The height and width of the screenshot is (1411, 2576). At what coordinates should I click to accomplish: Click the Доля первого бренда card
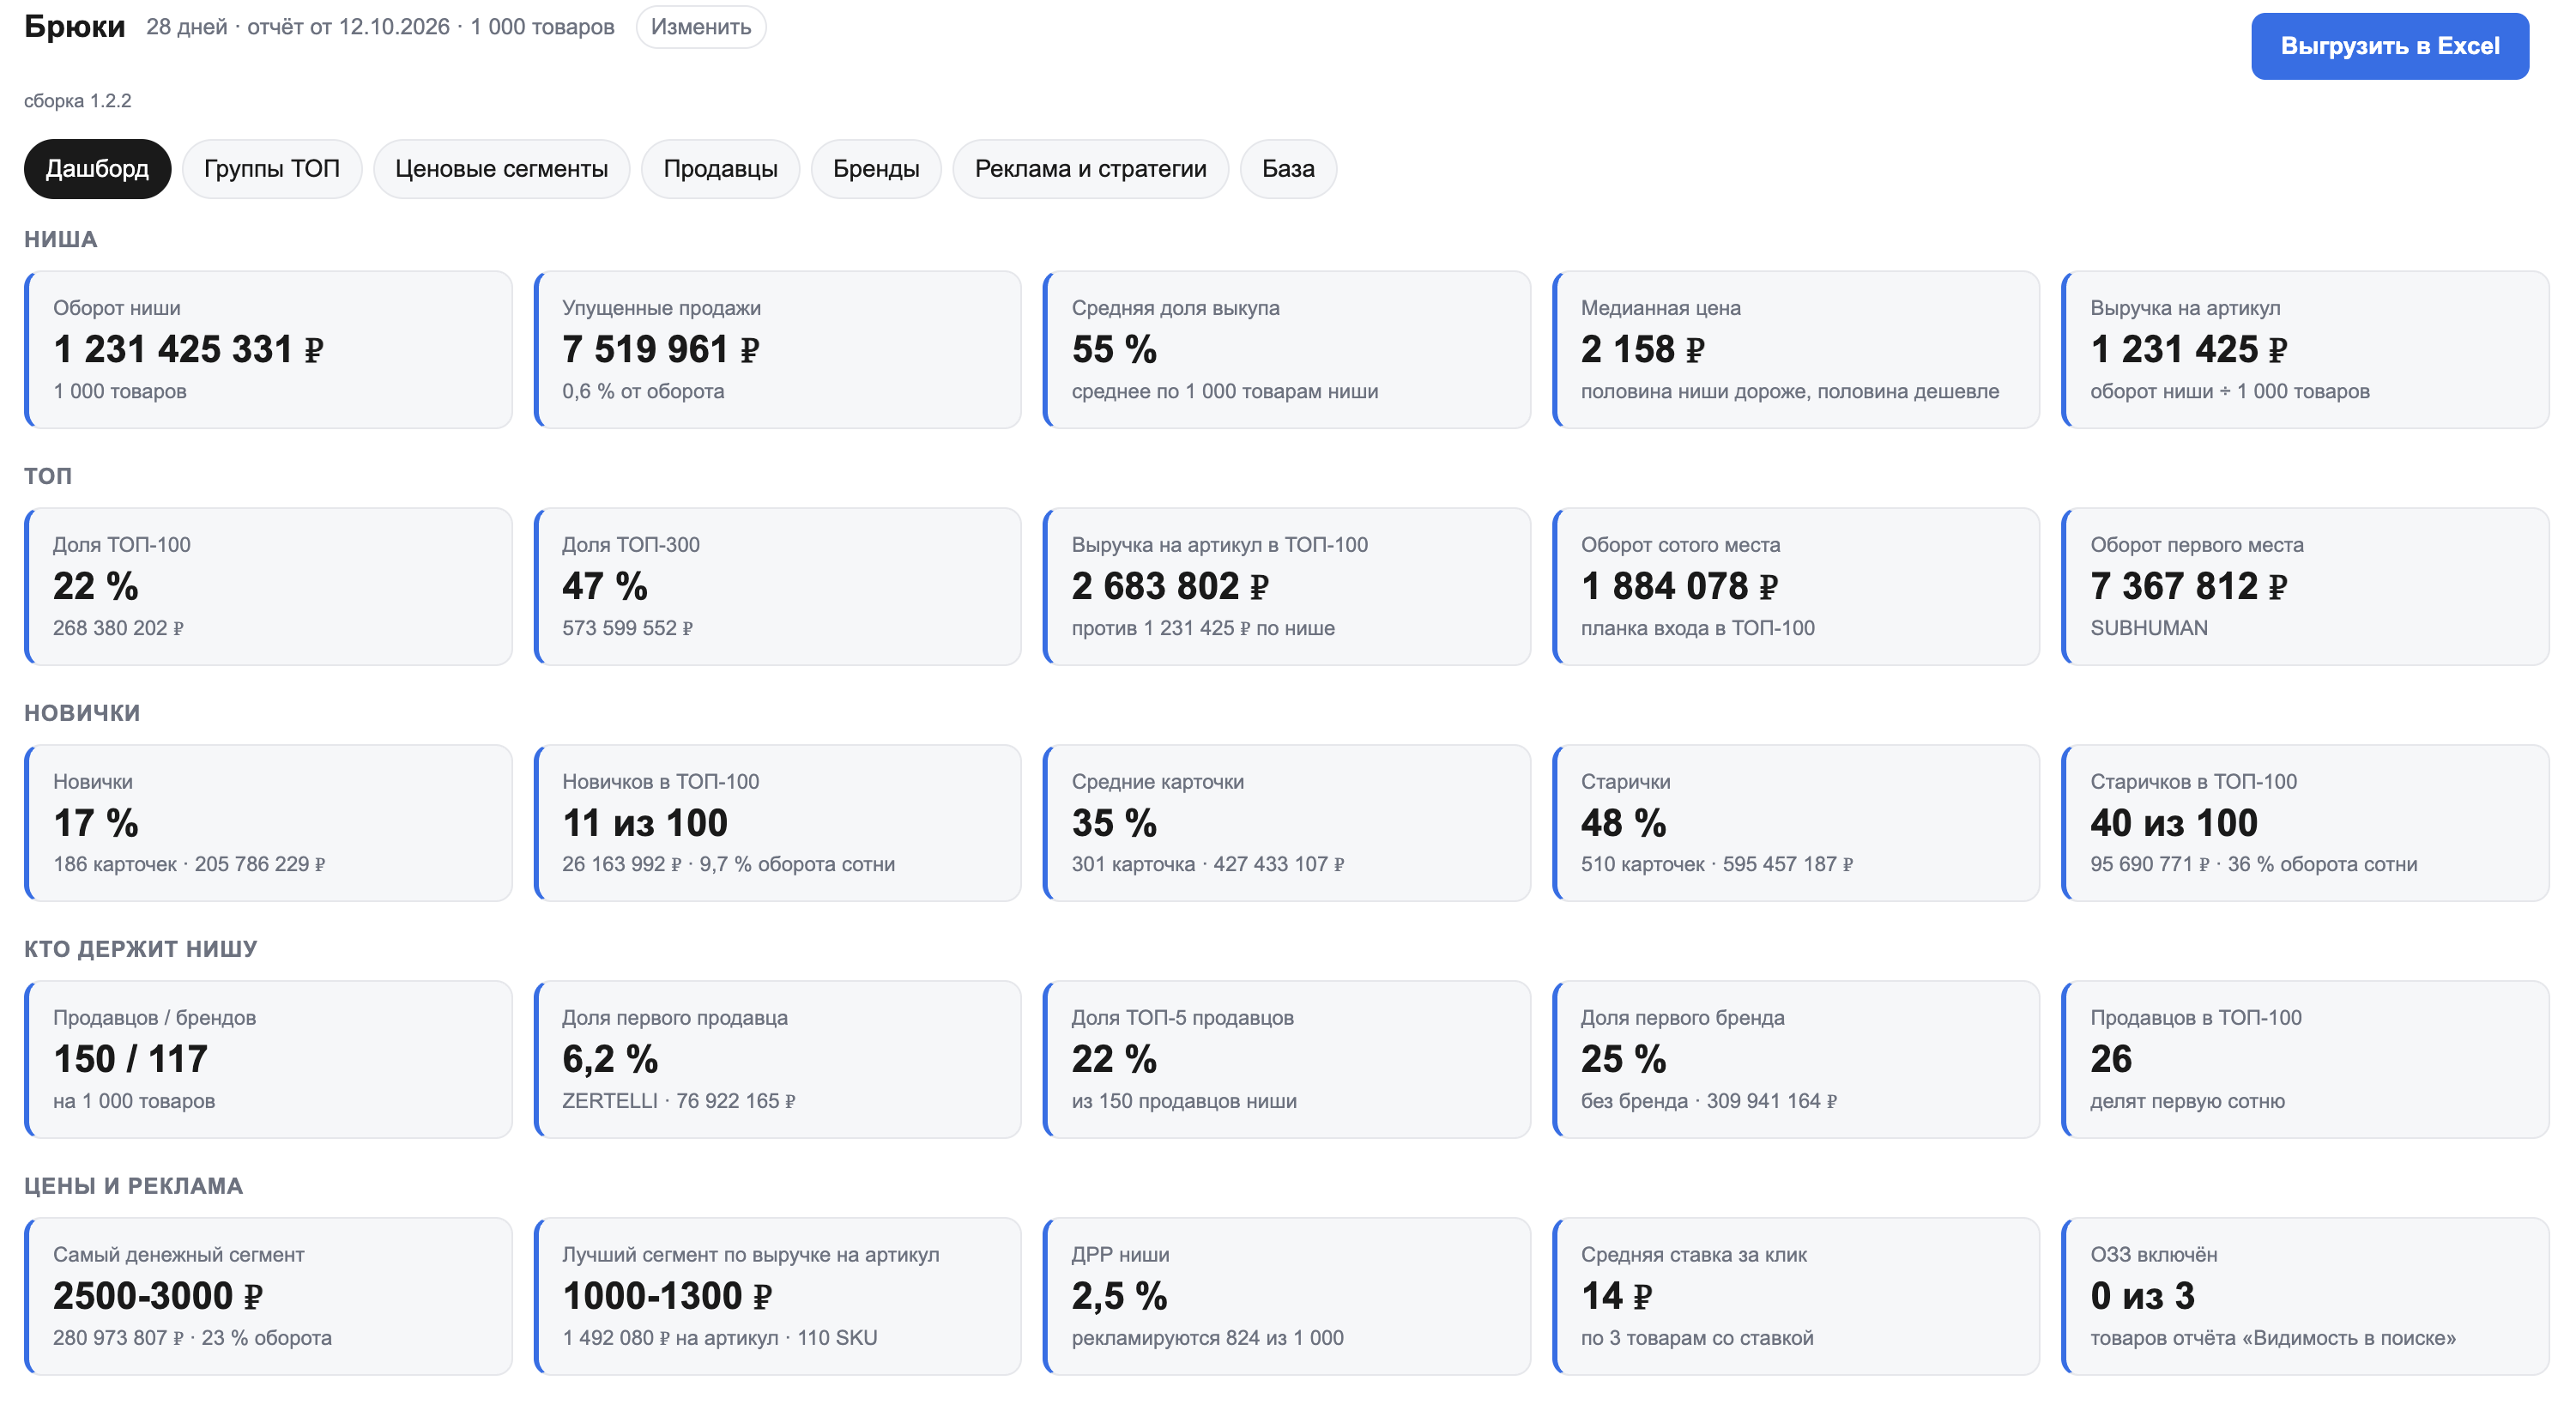point(1795,1060)
